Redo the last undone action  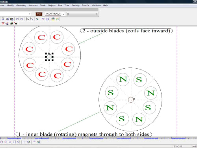click(x=22, y=19)
